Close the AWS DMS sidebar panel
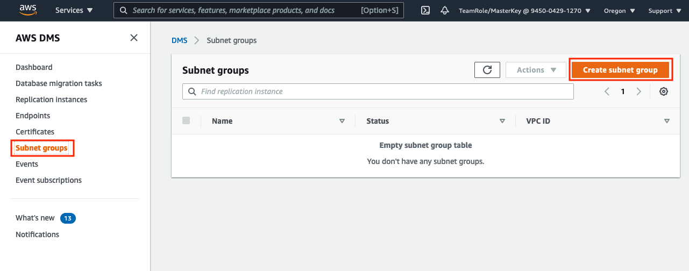 point(134,38)
